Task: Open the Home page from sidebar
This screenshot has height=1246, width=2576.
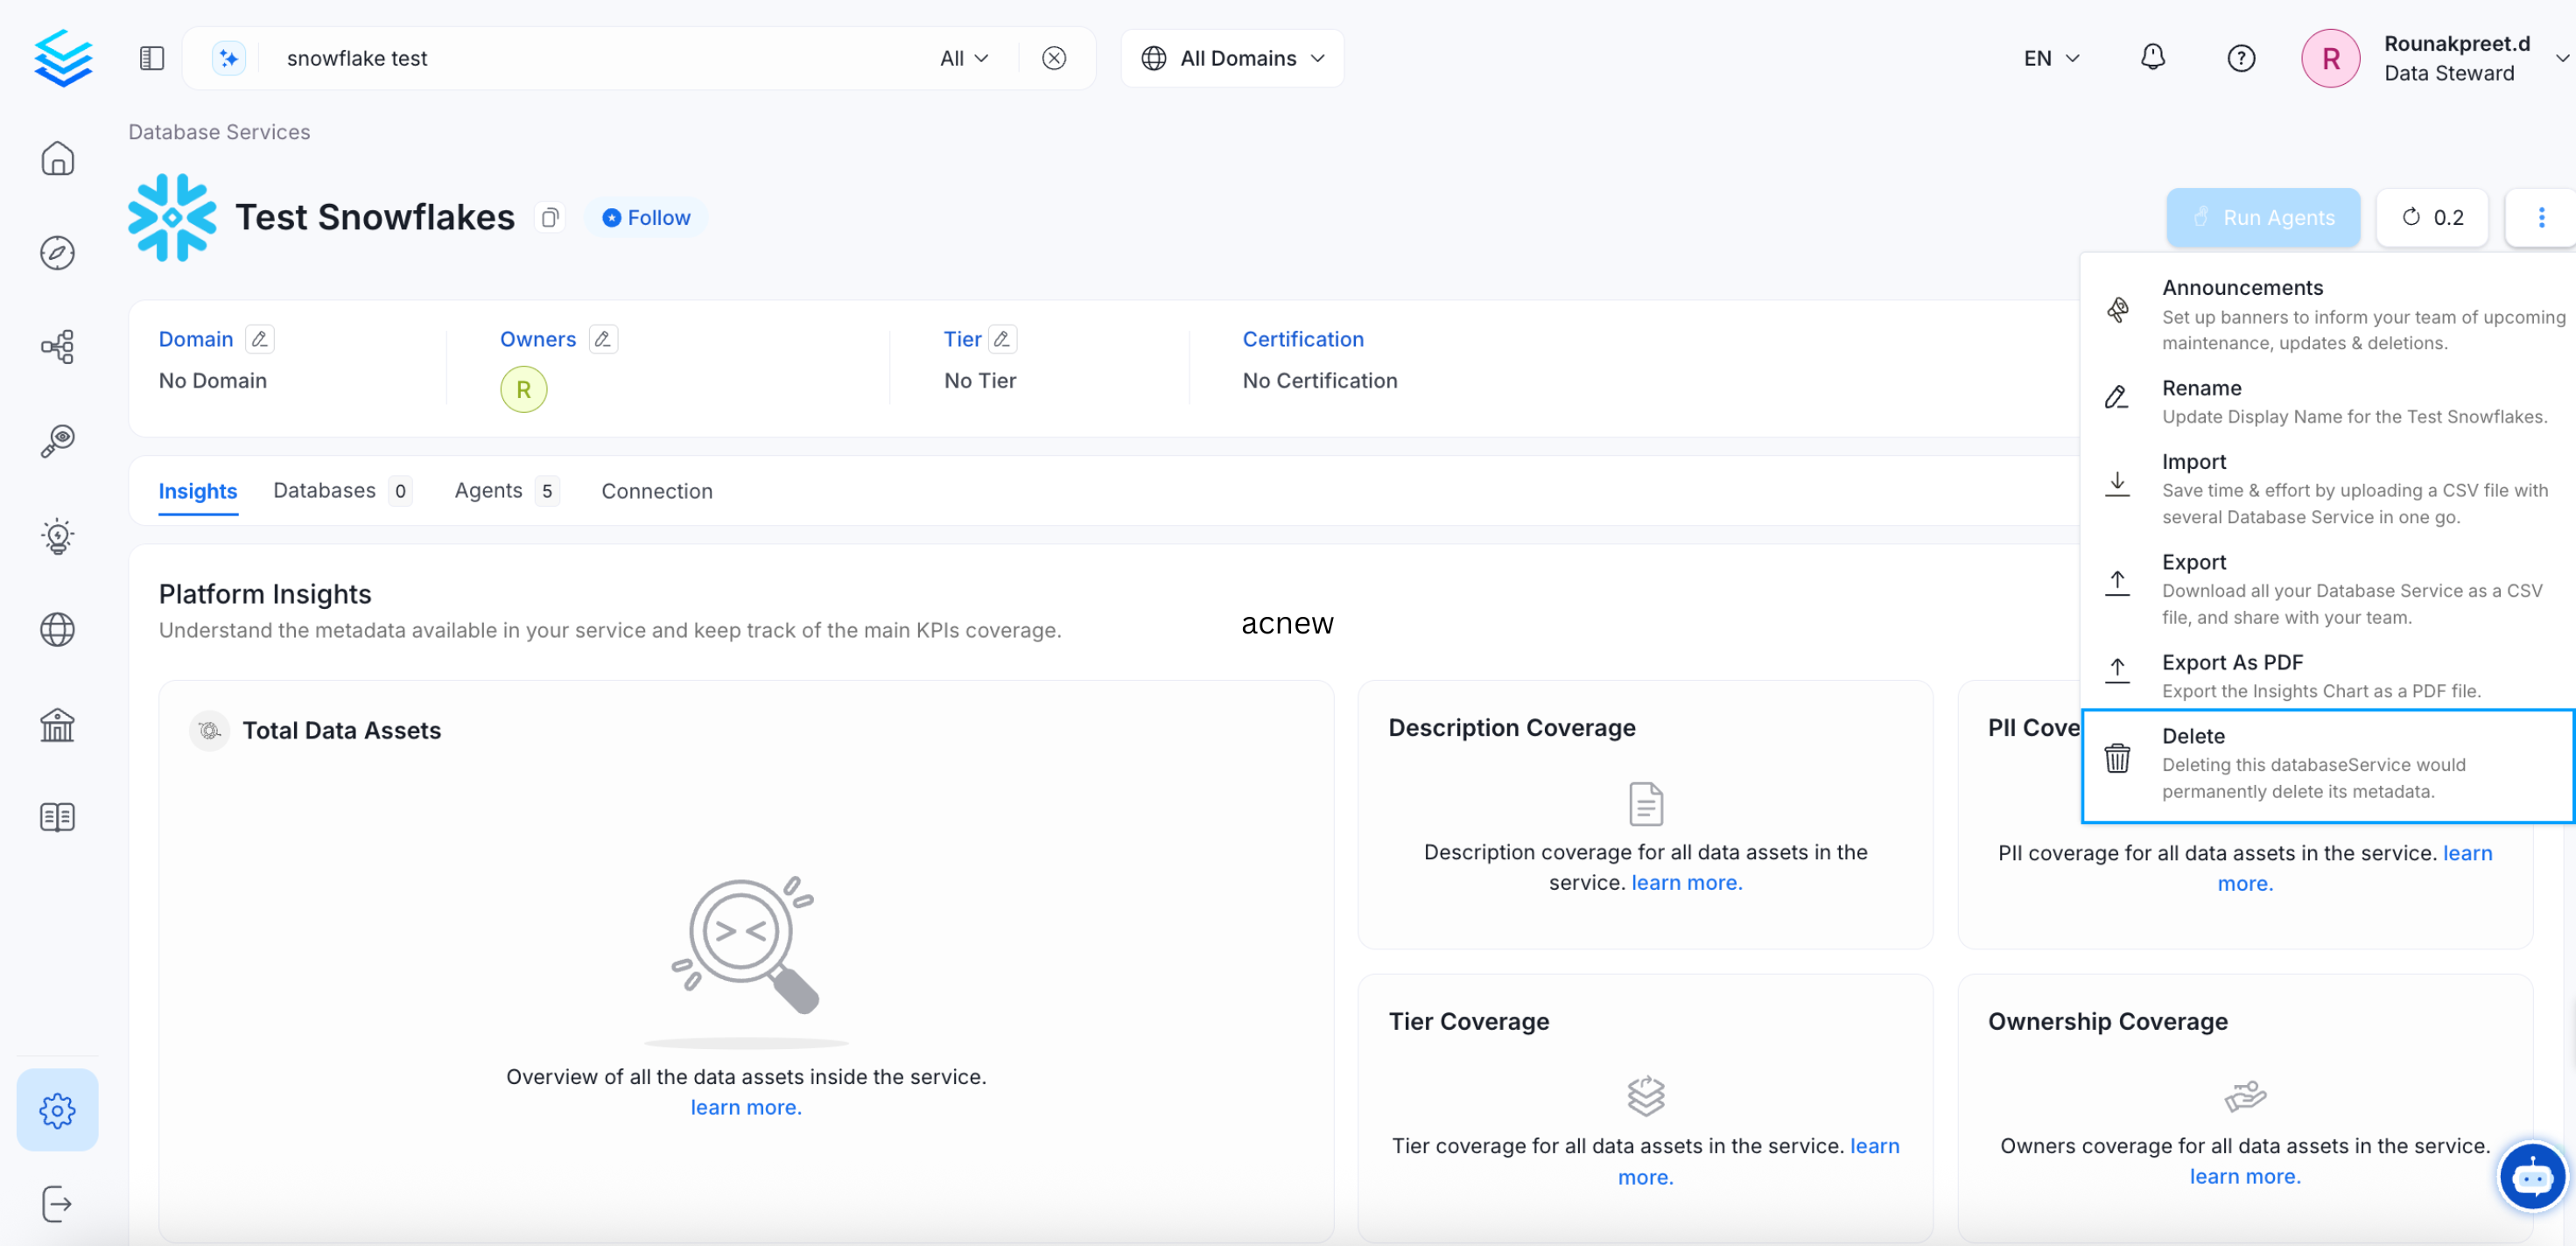Action: 57,158
